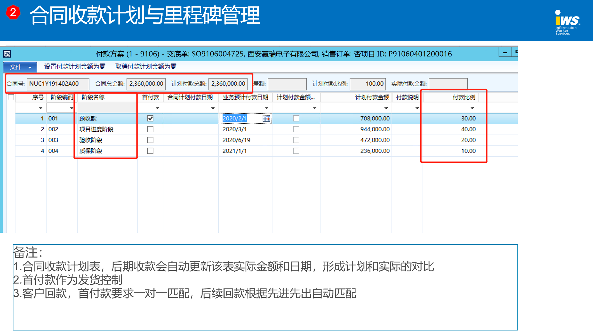Open 业务预计付款日期 filter dropdown
The height and width of the screenshot is (333, 593).
[x=267, y=108]
